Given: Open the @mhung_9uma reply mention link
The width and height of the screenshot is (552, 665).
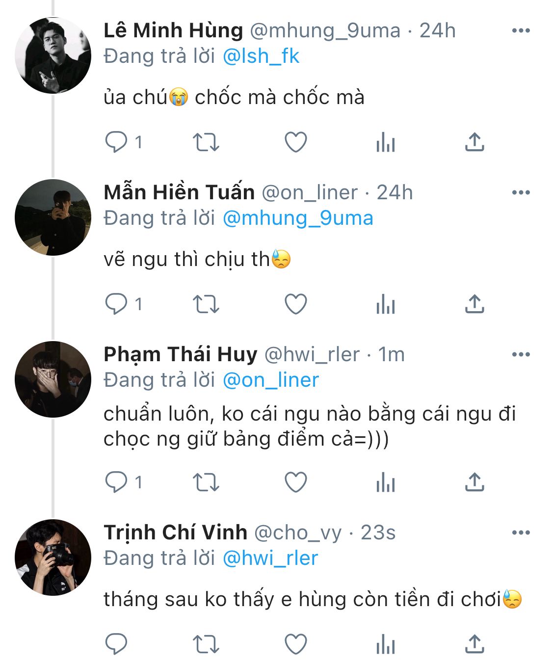Looking at the screenshot, I should pos(298,218).
